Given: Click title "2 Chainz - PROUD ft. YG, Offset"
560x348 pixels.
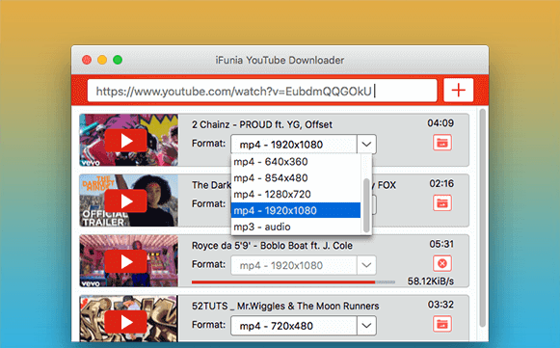Looking at the screenshot, I should 262,124.
